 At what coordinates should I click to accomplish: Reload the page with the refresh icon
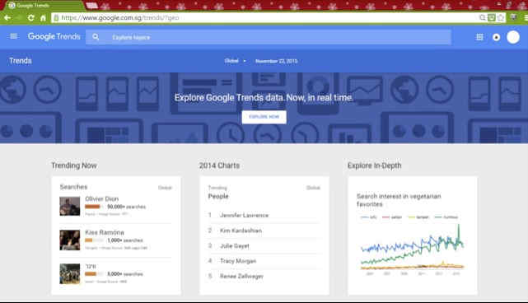tap(31, 17)
